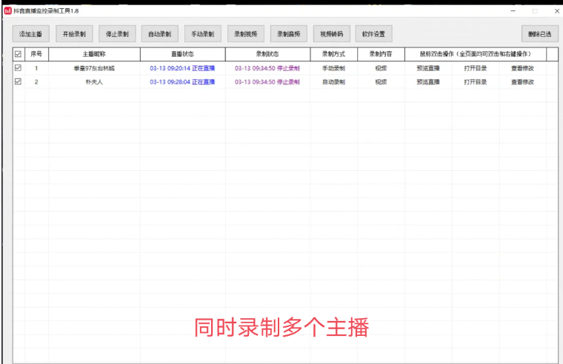Toggle the select-all checkbox in table header

(19, 54)
